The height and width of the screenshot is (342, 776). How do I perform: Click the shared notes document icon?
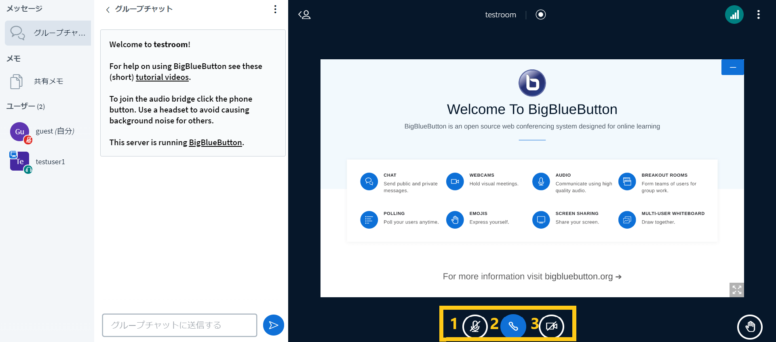point(16,81)
